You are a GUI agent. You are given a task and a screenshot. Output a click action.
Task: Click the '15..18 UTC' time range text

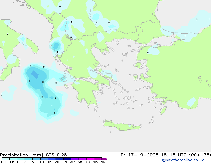point(174,155)
